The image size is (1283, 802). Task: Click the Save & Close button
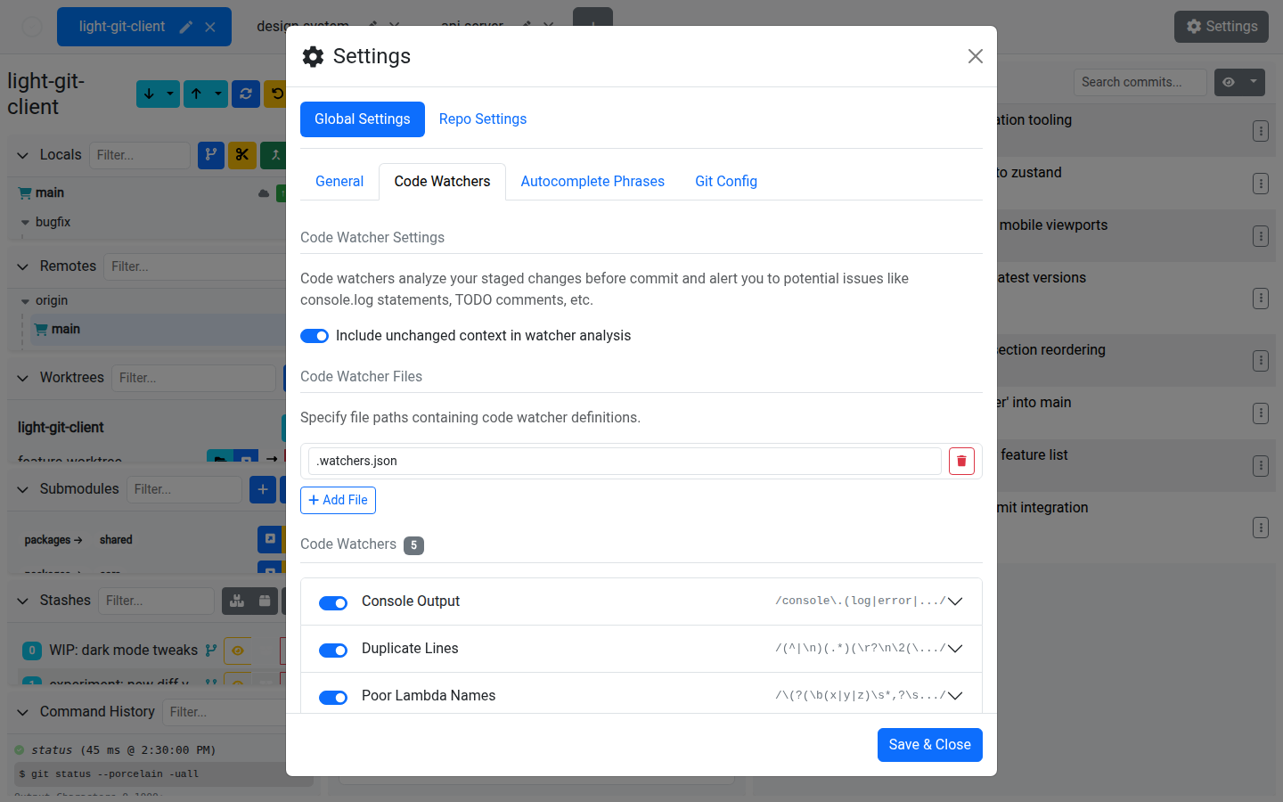[929, 745]
